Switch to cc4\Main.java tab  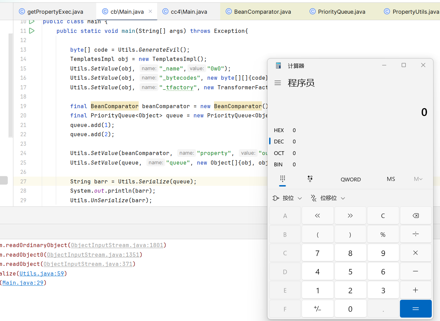tap(189, 12)
